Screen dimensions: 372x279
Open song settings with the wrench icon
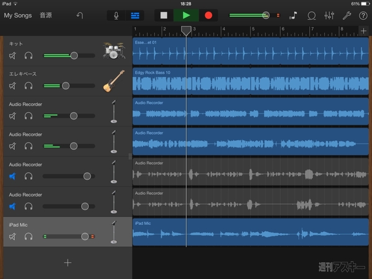coord(347,15)
